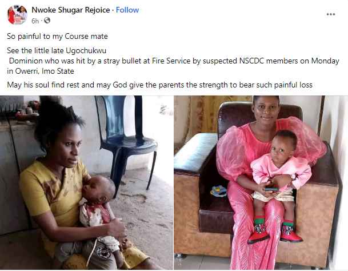
Task: Click the small toy on the armchair seat
Action: [219, 191]
